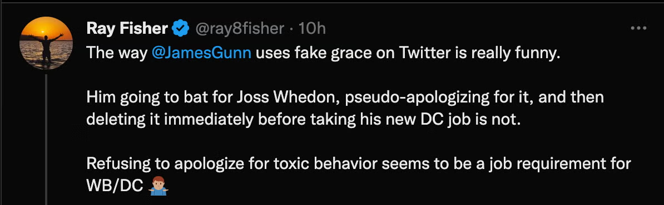
Task: Open Ray Fisher's sunset profile picture
Action: click(46, 43)
